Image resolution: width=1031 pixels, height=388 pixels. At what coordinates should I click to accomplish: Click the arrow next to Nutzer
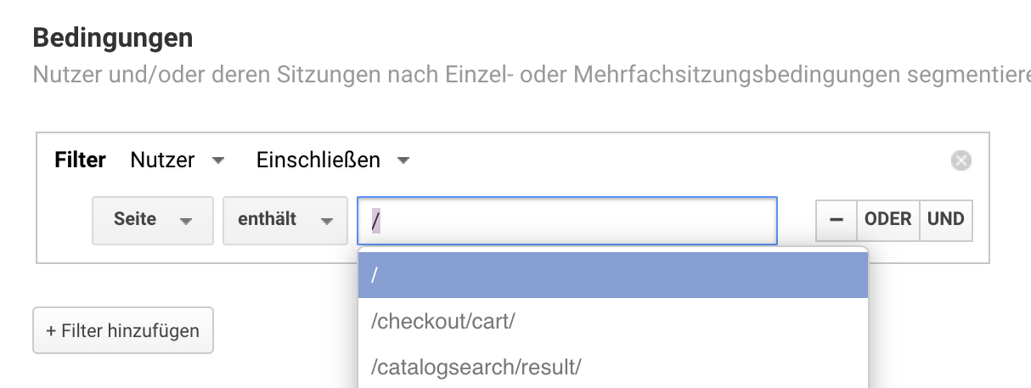click(x=218, y=160)
